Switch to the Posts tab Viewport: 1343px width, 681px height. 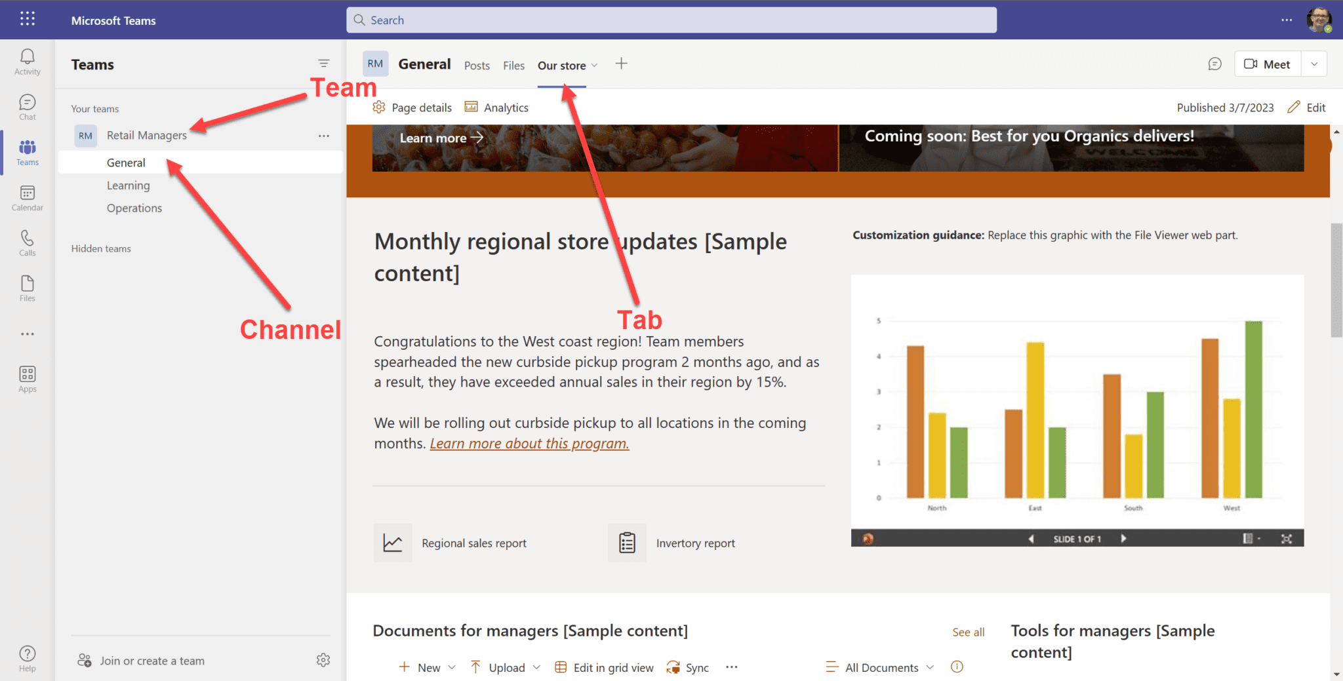point(477,65)
